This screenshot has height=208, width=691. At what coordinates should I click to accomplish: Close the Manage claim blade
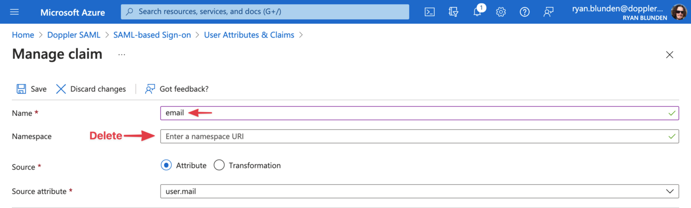[670, 54]
